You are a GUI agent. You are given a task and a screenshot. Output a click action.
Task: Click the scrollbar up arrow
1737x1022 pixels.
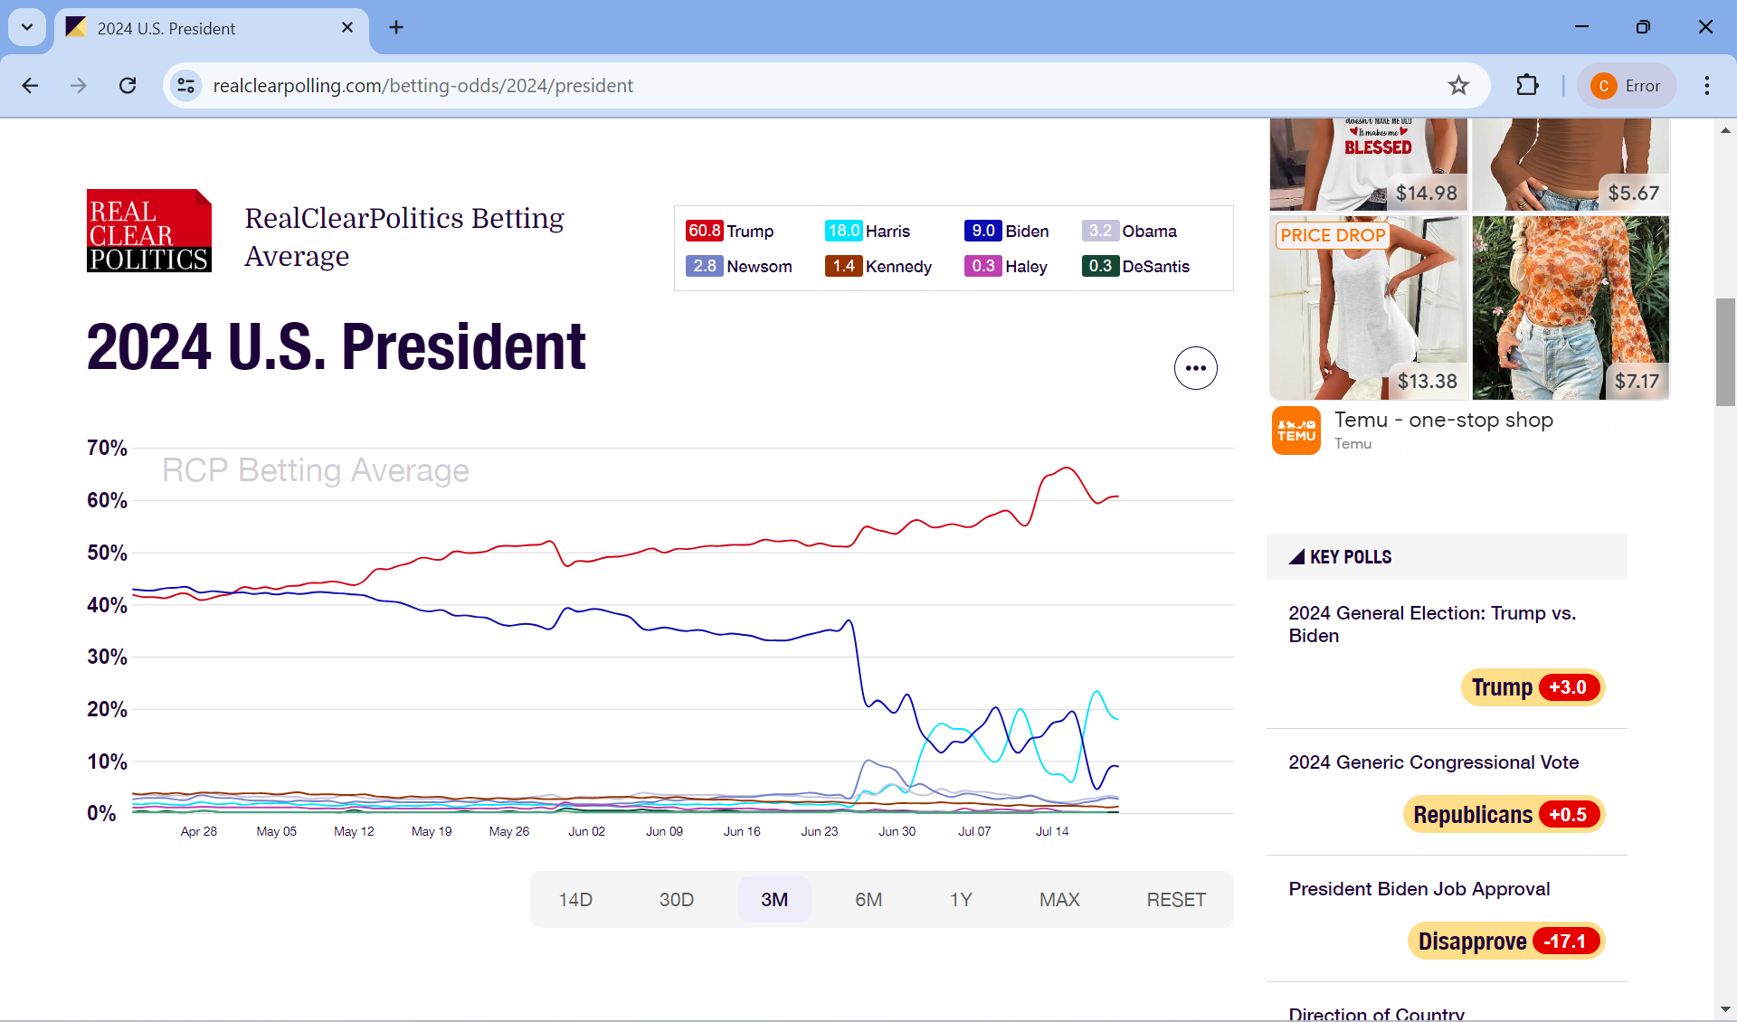[x=1725, y=130]
